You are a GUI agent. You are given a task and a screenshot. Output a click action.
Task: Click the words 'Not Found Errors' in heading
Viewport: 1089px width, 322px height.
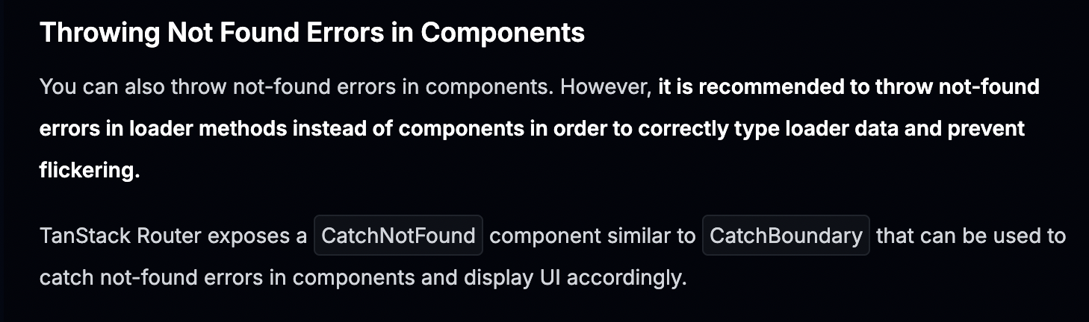(277, 33)
